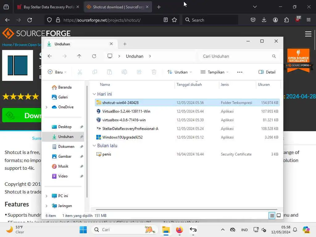
Task: Expand the Jaringan tree node
Action: (47, 206)
